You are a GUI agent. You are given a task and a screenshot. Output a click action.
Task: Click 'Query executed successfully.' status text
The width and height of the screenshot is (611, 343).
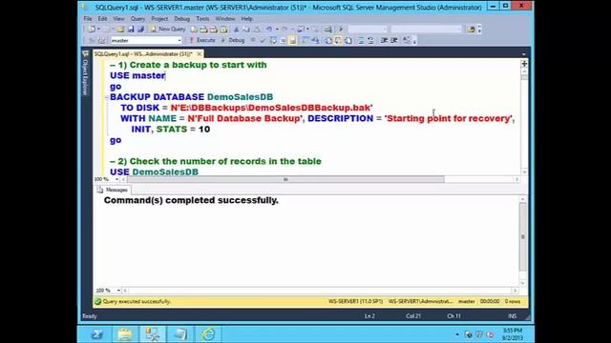137,301
